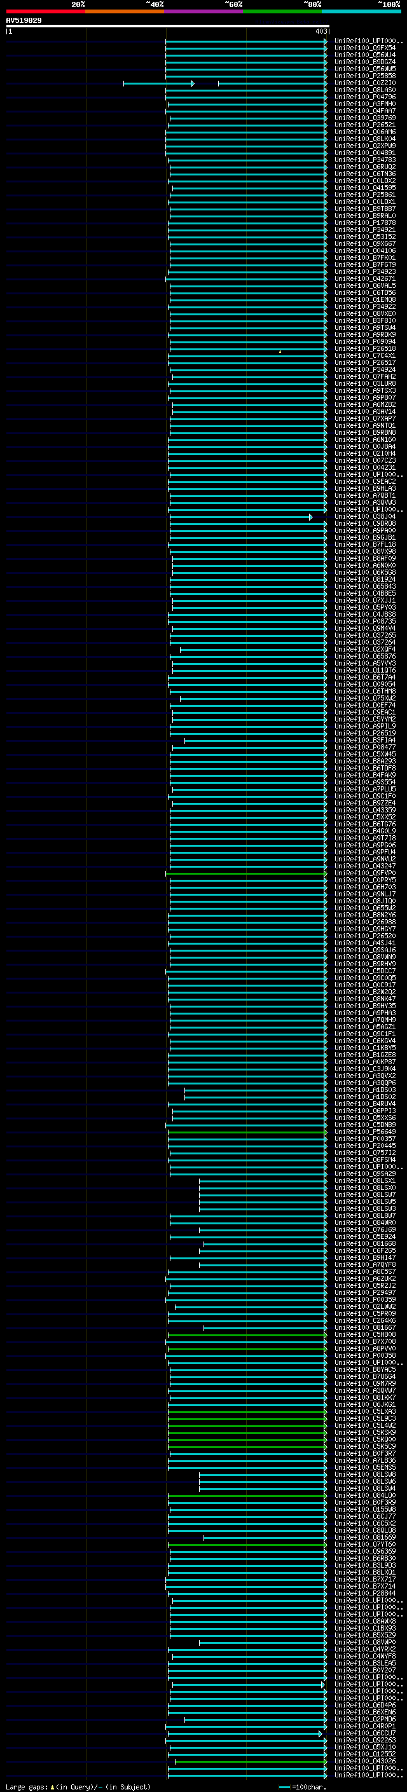Select label UniRef100_P26521

coord(365,125)
